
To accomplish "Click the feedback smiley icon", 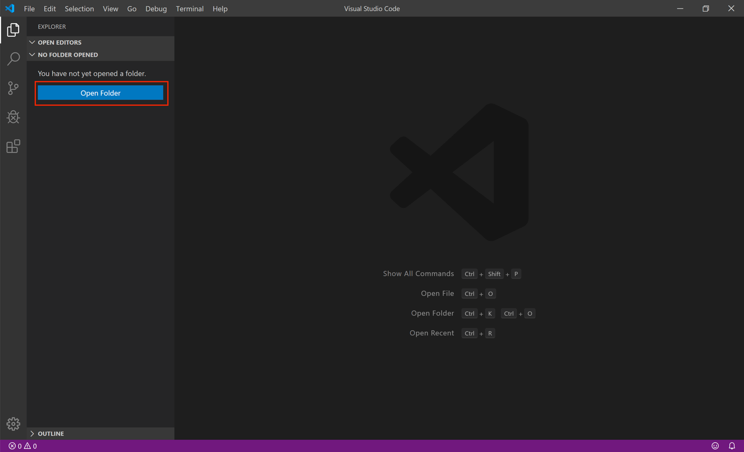I will 715,446.
